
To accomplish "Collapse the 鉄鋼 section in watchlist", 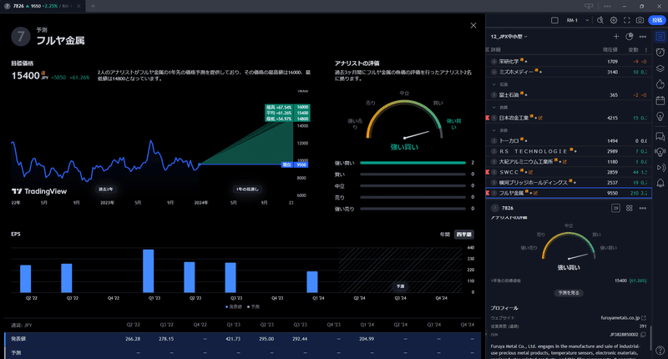I will (x=493, y=108).
